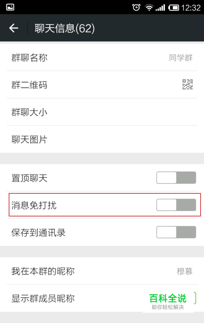This screenshot has height=323, width=204.
Task: Tap the alarm clock status icon
Action: [x=136, y=7]
